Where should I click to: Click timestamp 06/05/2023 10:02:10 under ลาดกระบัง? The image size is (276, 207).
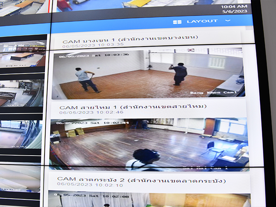click(90, 186)
